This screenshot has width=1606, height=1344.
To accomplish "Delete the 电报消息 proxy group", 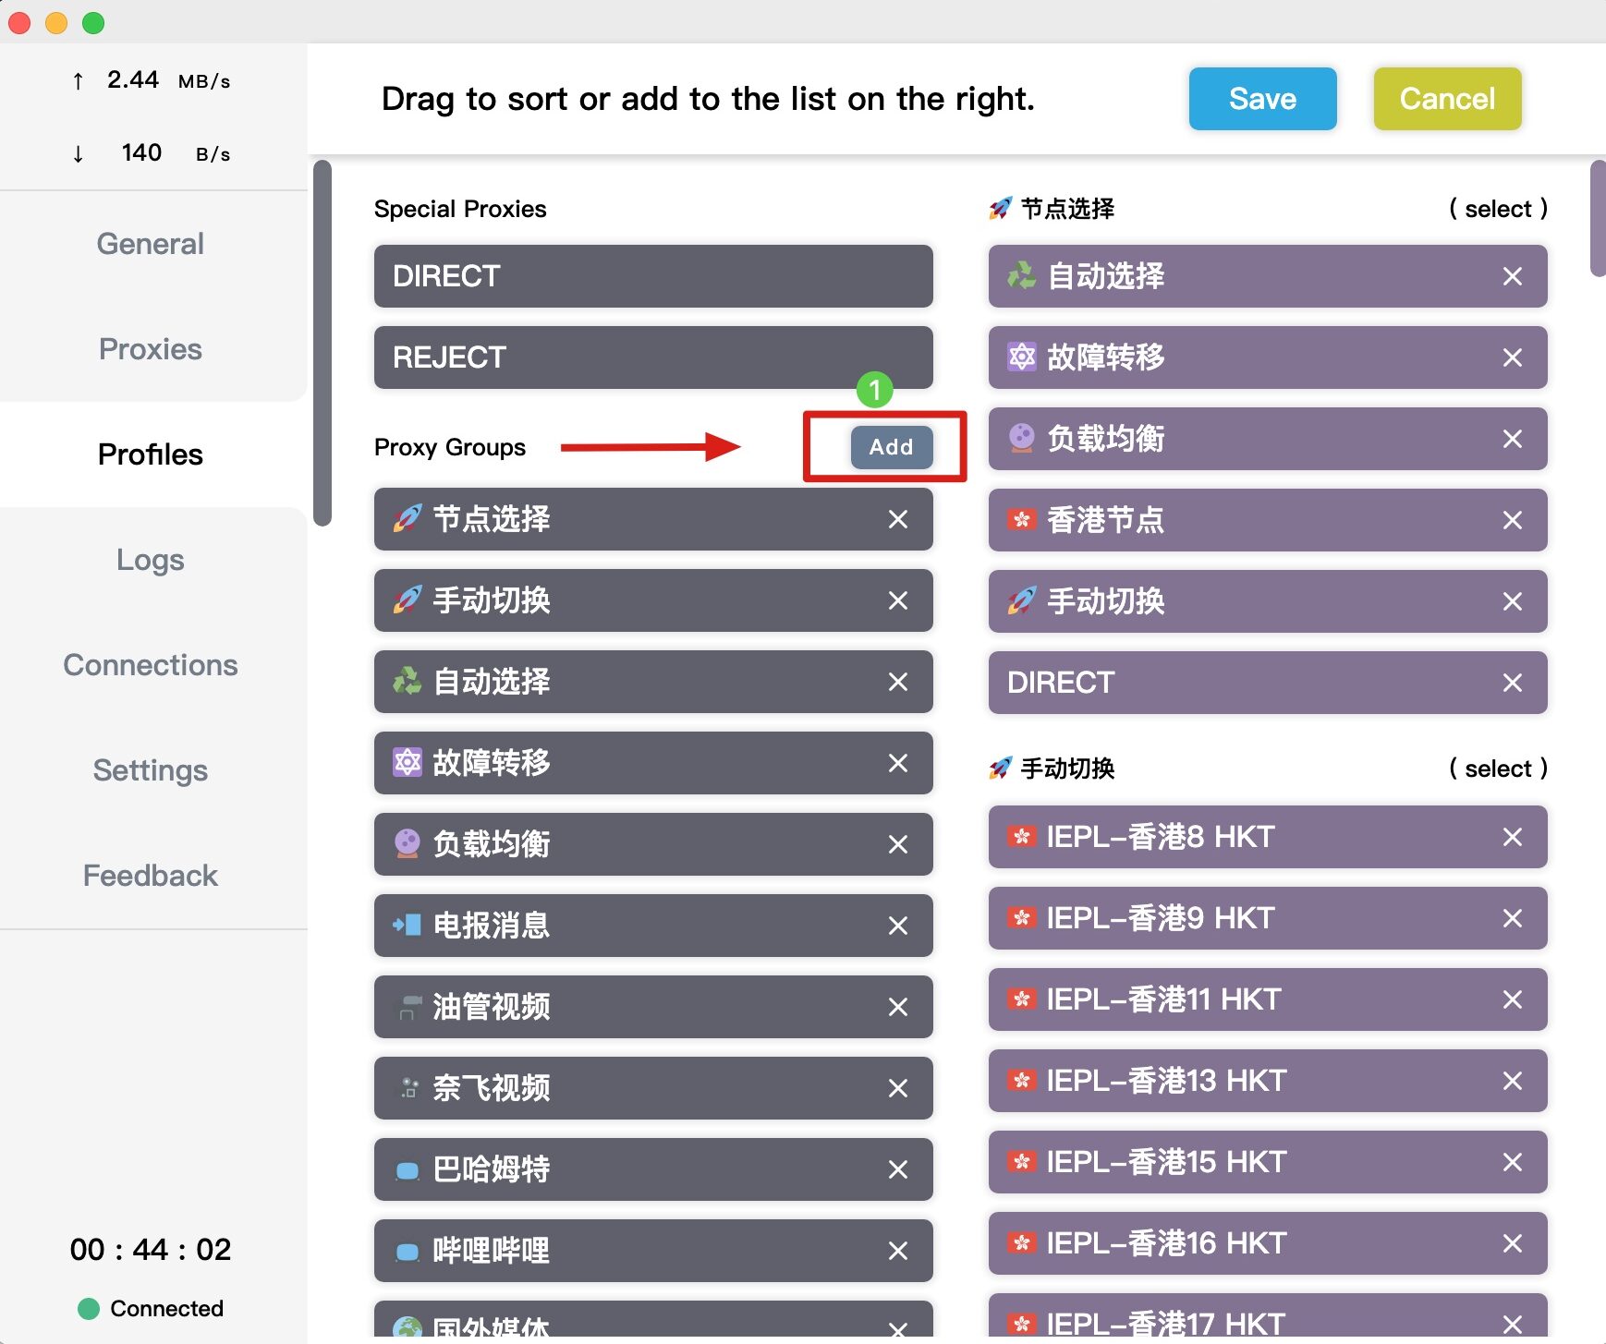I will 897,926.
